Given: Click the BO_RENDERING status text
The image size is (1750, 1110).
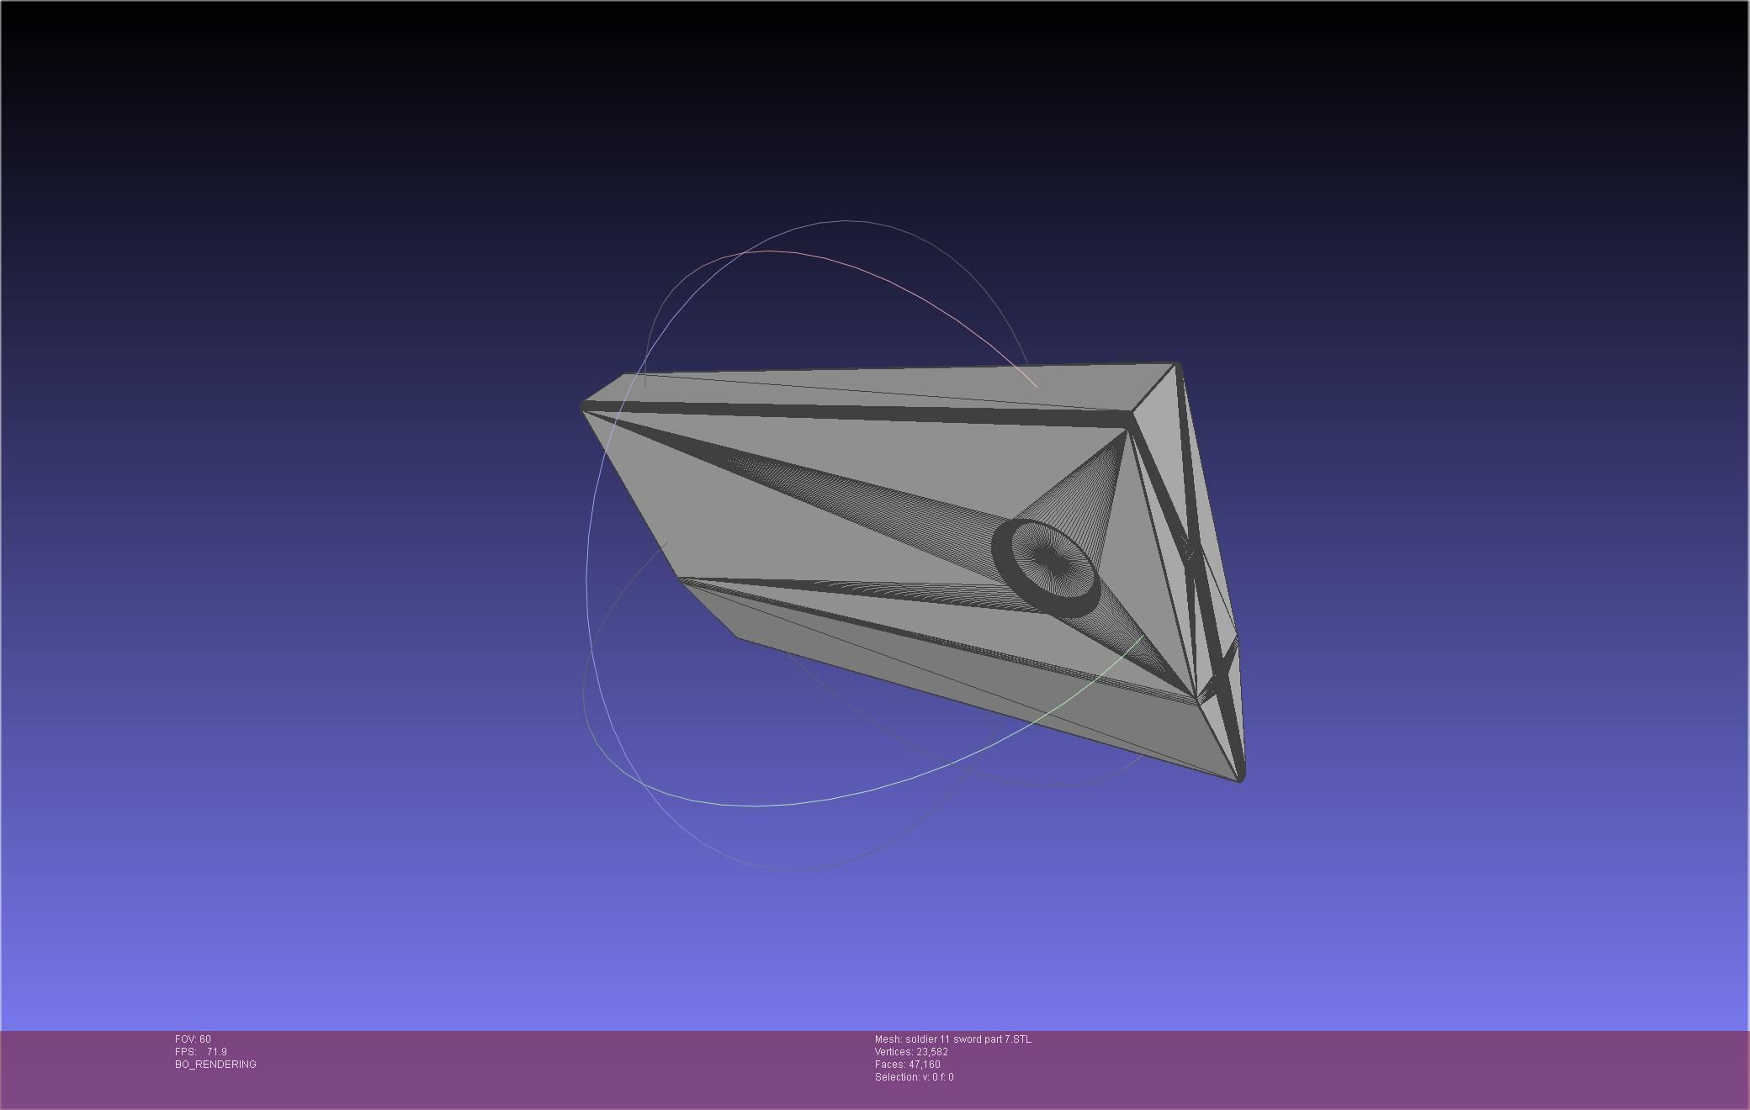Looking at the screenshot, I should coord(215,1065).
